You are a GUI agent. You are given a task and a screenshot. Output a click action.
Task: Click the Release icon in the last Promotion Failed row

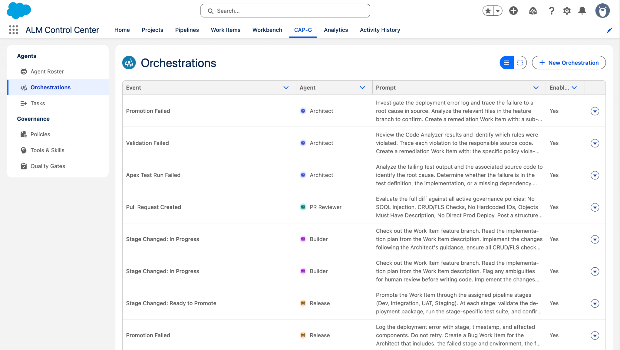(x=303, y=335)
